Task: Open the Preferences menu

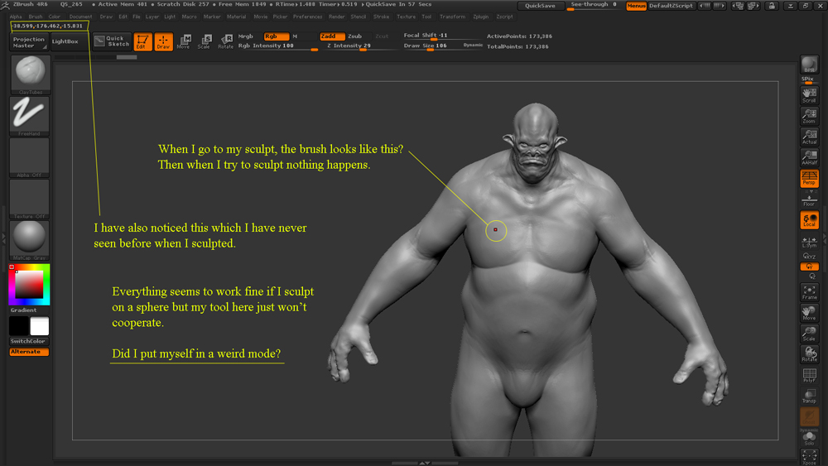Action: tap(307, 17)
